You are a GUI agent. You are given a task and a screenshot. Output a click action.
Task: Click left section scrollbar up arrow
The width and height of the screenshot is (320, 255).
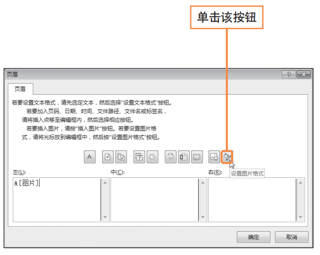[x=105, y=183]
